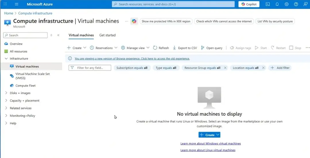The height and width of the screenshot is (158, 310).
Task: Remove the Resource Group filter
Action: (225, 68)
